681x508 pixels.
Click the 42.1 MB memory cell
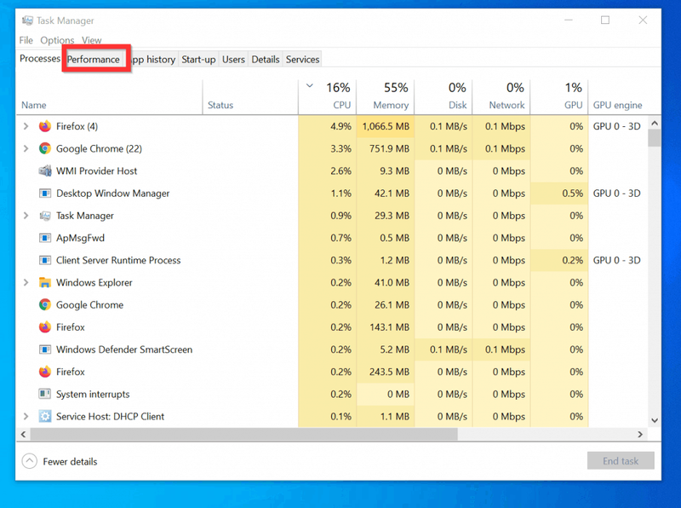coord(386,193)
